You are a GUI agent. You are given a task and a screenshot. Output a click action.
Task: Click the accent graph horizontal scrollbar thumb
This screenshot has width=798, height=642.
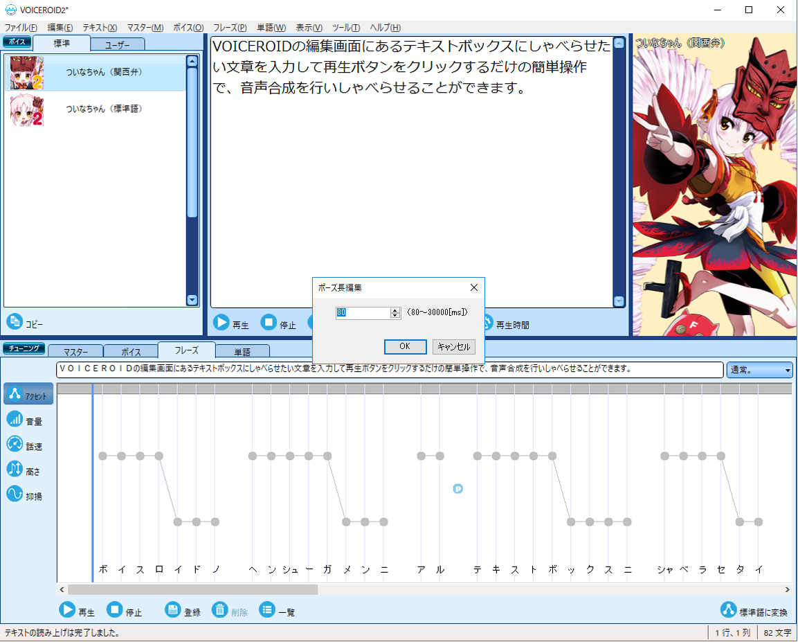click(193, 589)
